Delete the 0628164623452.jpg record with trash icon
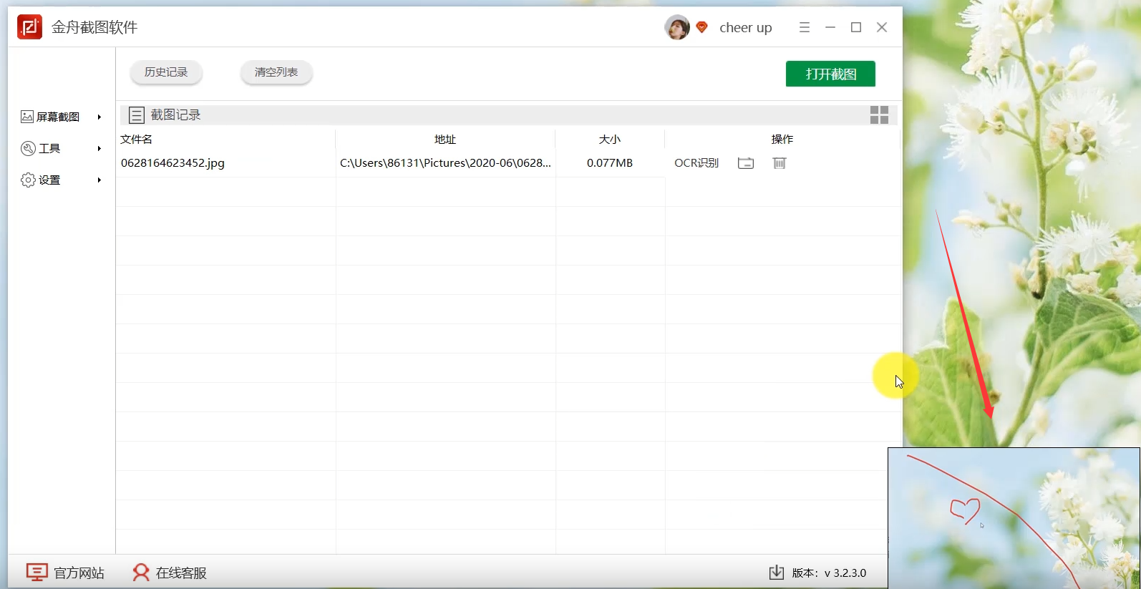The width and height of the screenshot is (1141, 589). coord(780,163)
